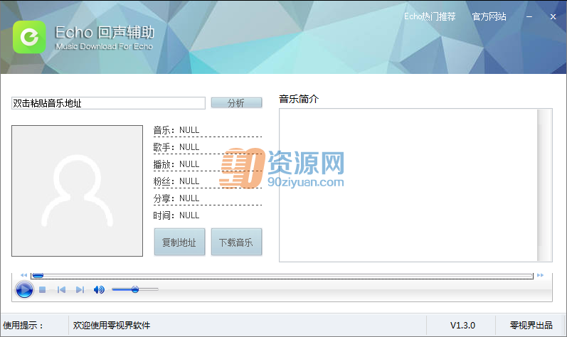
Task: Click 欢迎使用零视界软件 status text
Action: coord(112,326)
